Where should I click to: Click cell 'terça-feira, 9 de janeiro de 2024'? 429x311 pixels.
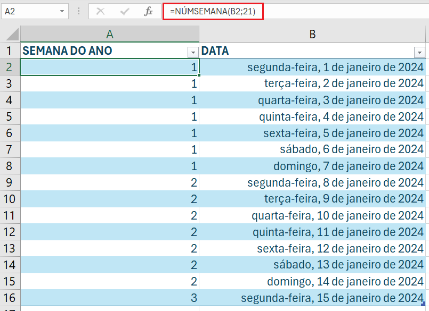[312, 199]
